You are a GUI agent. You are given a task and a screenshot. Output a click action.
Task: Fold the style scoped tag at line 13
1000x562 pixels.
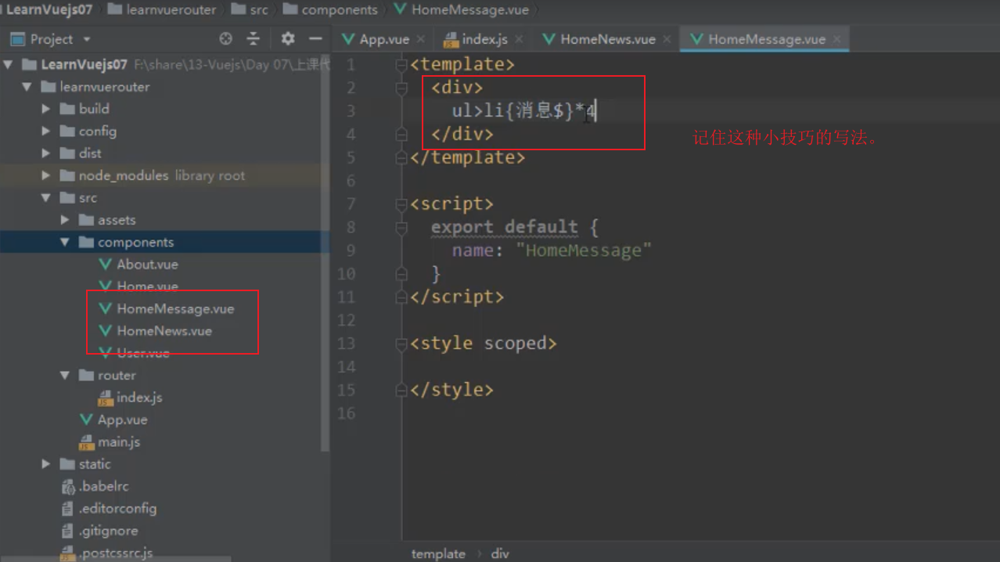(x=401, y=344)
